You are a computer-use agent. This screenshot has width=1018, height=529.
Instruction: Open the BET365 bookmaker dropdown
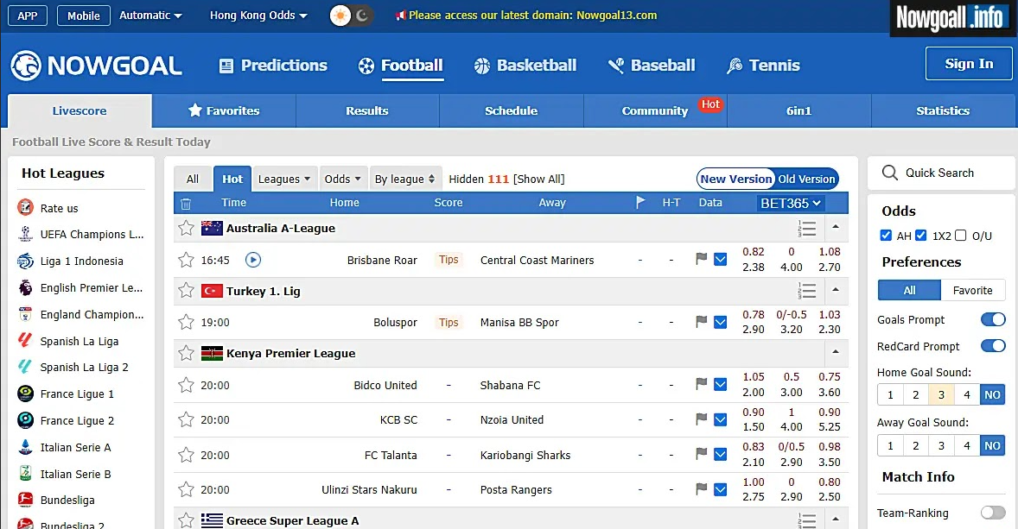(x=790, y=203)
